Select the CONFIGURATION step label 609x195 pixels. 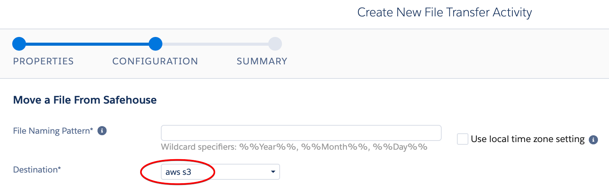coord(155,61)
